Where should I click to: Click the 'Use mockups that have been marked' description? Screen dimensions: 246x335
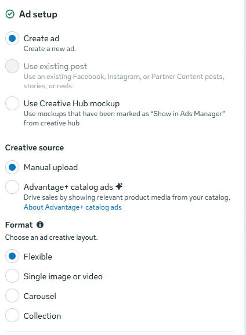point(124,118)
